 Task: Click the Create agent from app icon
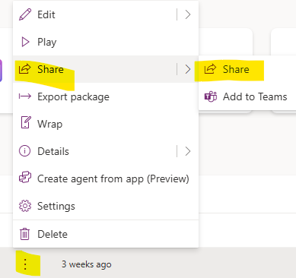click(25, 177)
